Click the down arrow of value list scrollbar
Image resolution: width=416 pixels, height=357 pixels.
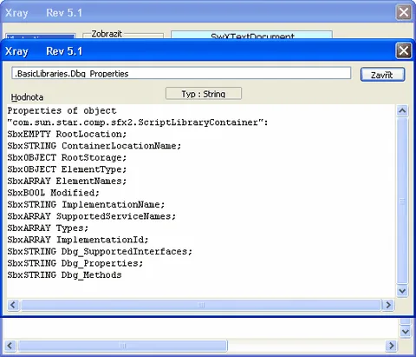402,291
